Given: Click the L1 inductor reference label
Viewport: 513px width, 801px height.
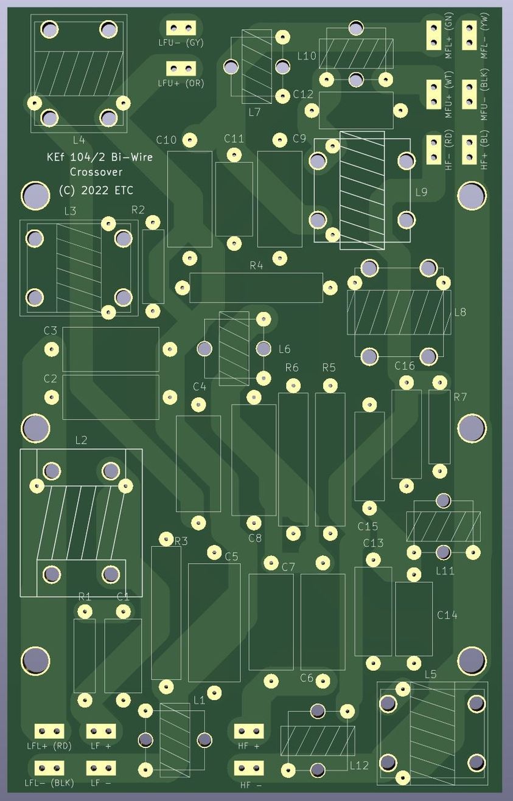Looking at the screenshot, I should pos(199,701).
